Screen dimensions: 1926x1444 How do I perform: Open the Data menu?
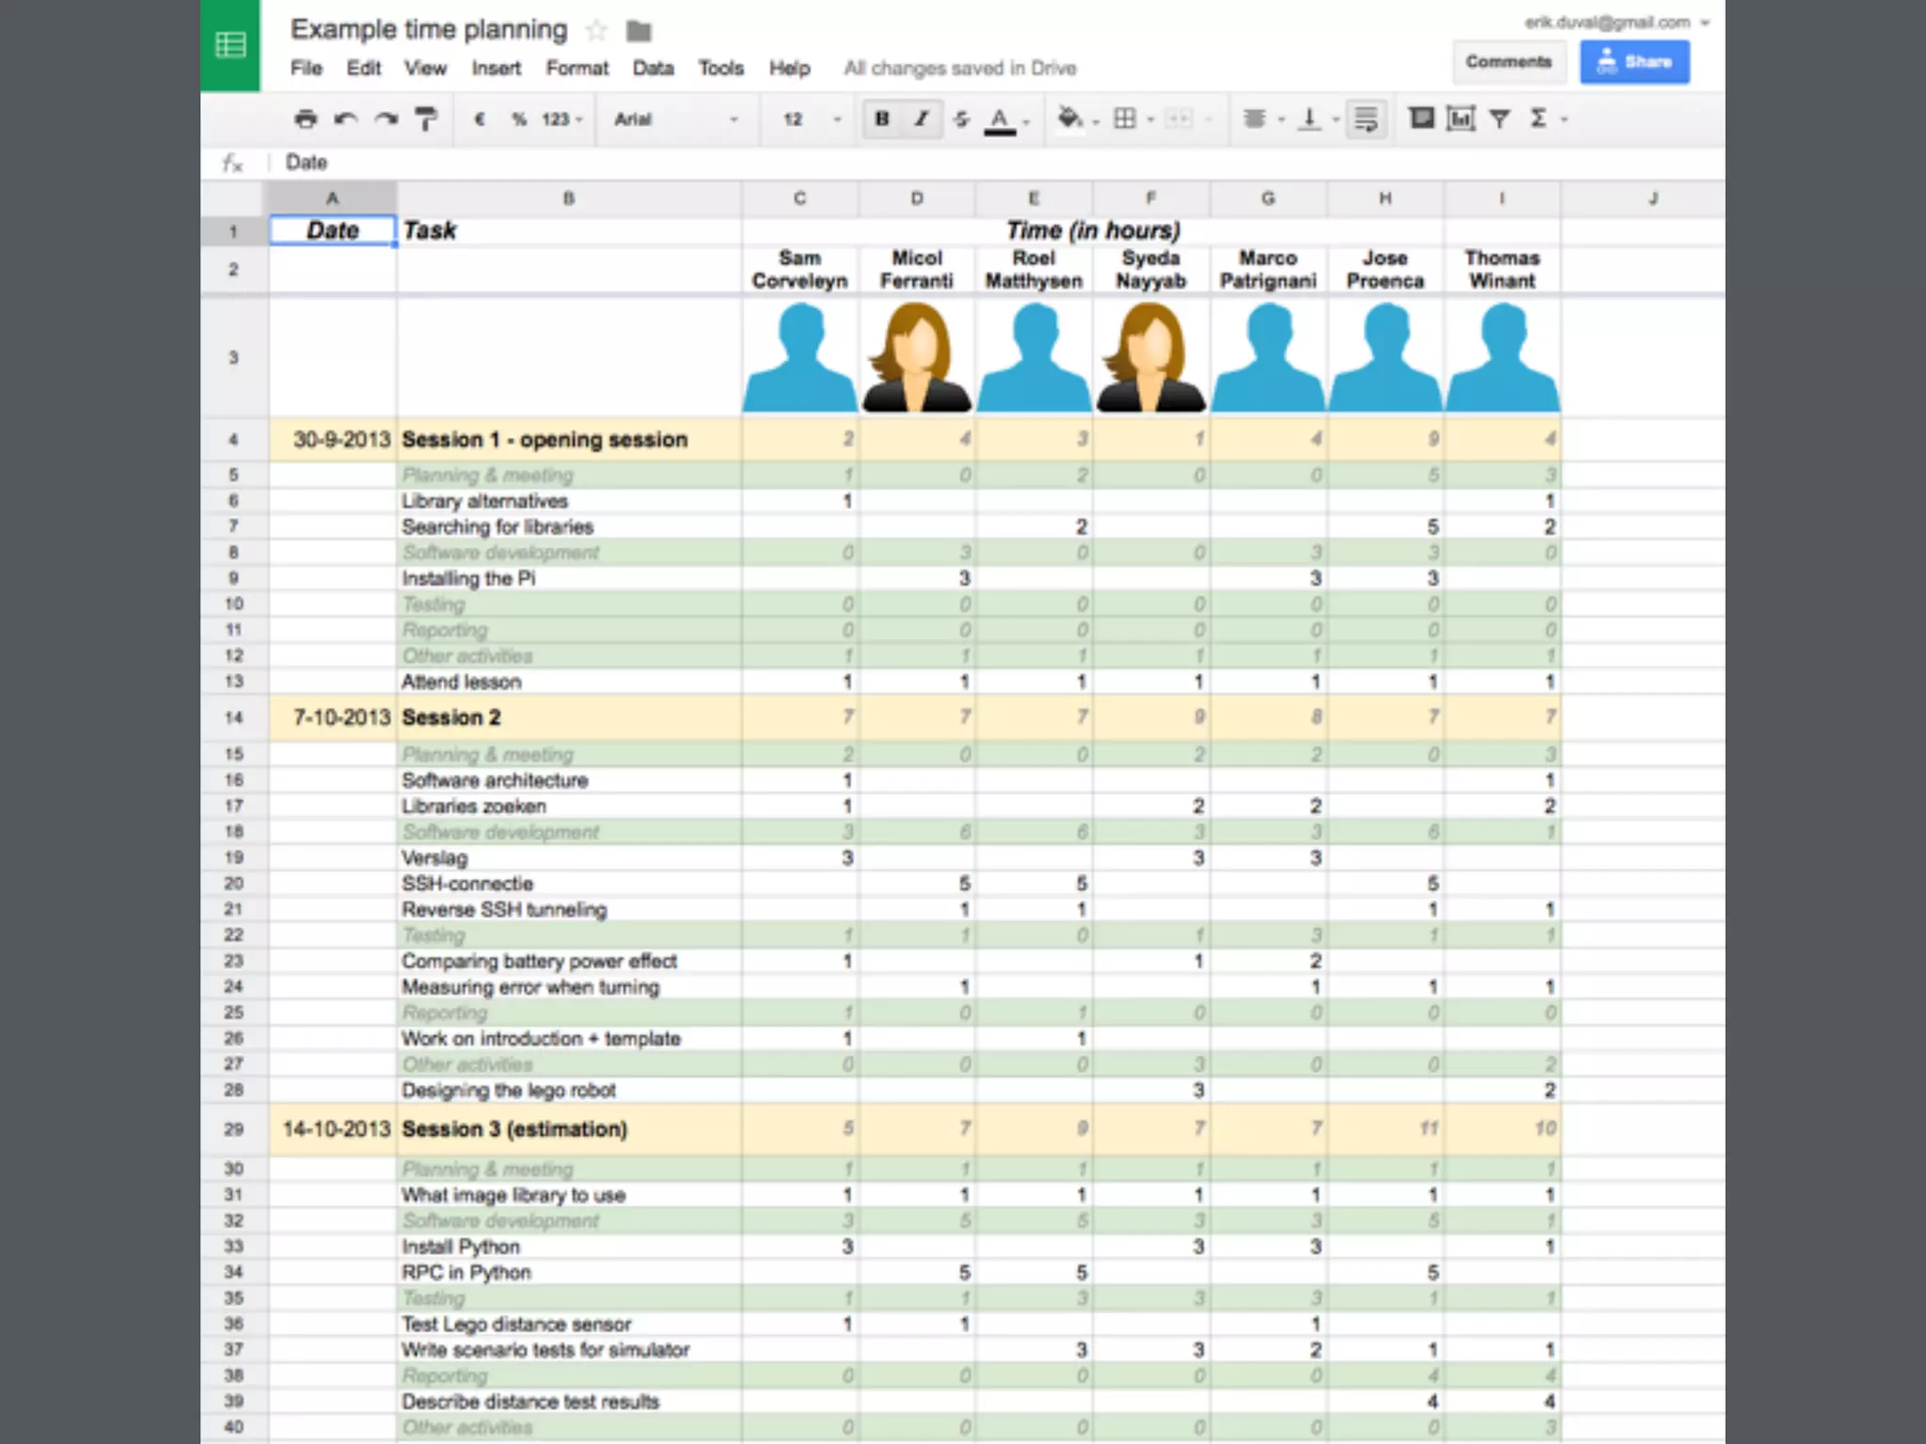(653, 69)
